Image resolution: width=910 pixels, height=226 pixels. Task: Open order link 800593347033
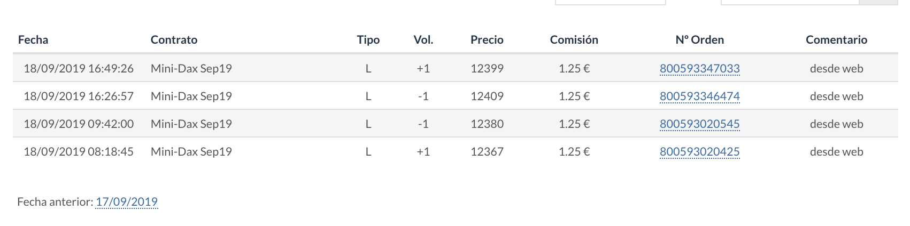pos(699,68)
